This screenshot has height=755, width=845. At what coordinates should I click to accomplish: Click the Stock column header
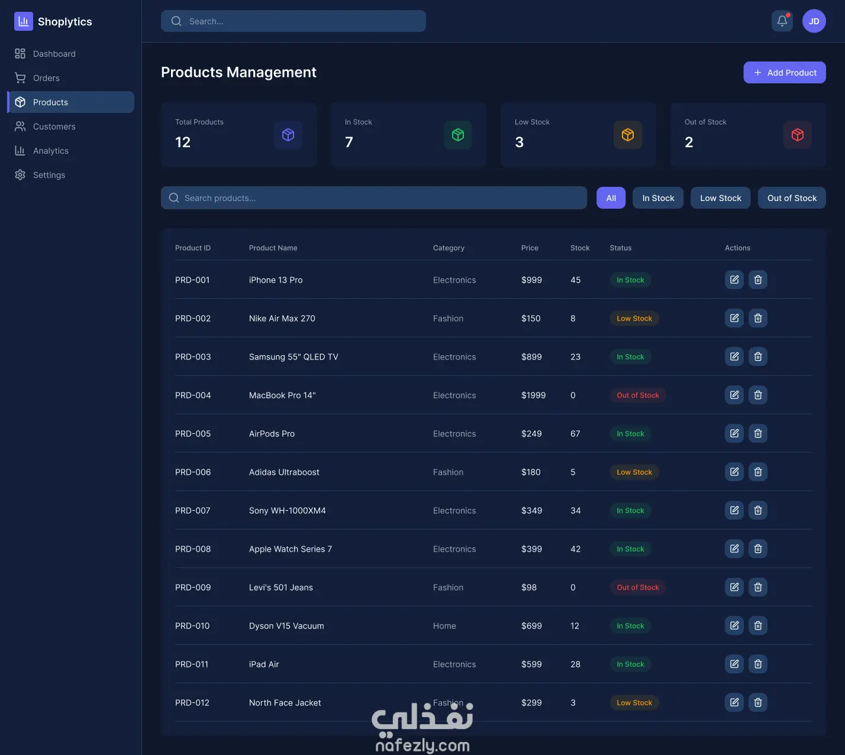(580, 248)
